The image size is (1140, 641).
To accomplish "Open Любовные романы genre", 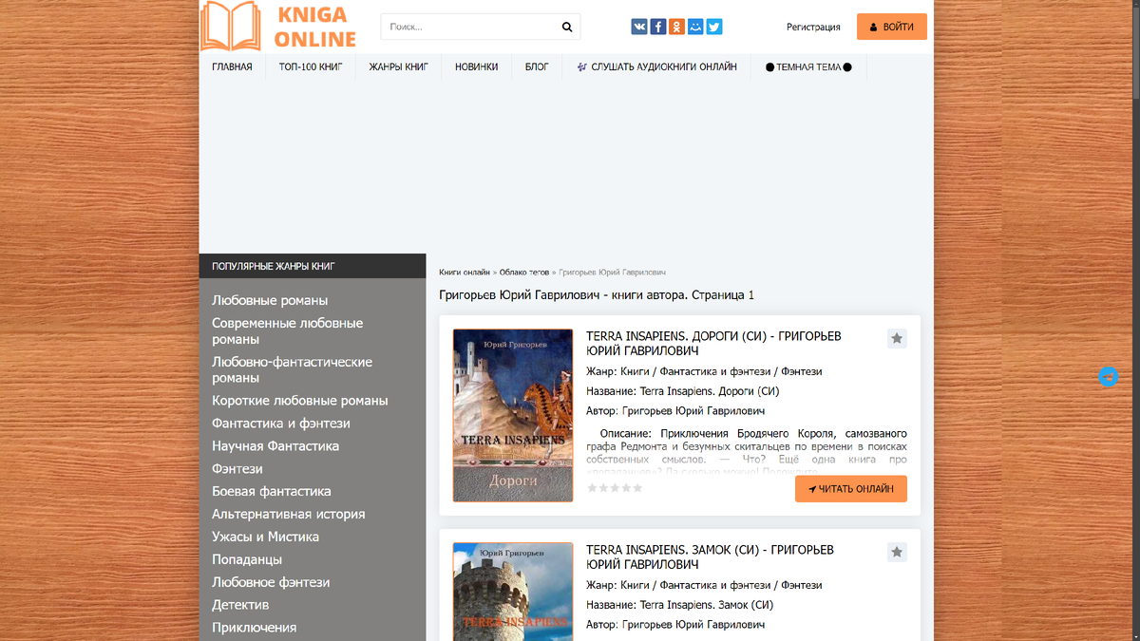I will (x=270, y=301).
